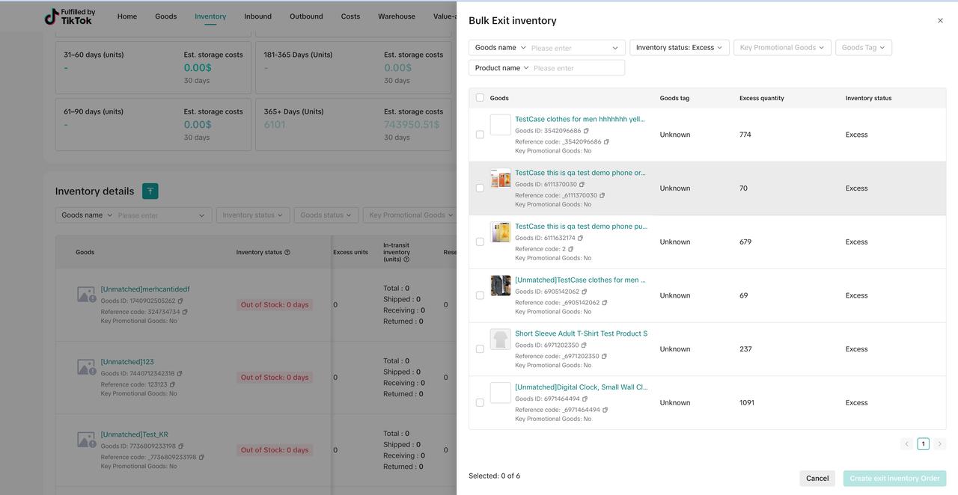Screen dimensions: 958x495
Task: Click Inventory status help icon in table header
Action: coord(287,253)
